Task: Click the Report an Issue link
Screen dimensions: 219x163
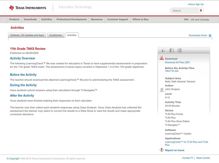Action: point(175,150)
